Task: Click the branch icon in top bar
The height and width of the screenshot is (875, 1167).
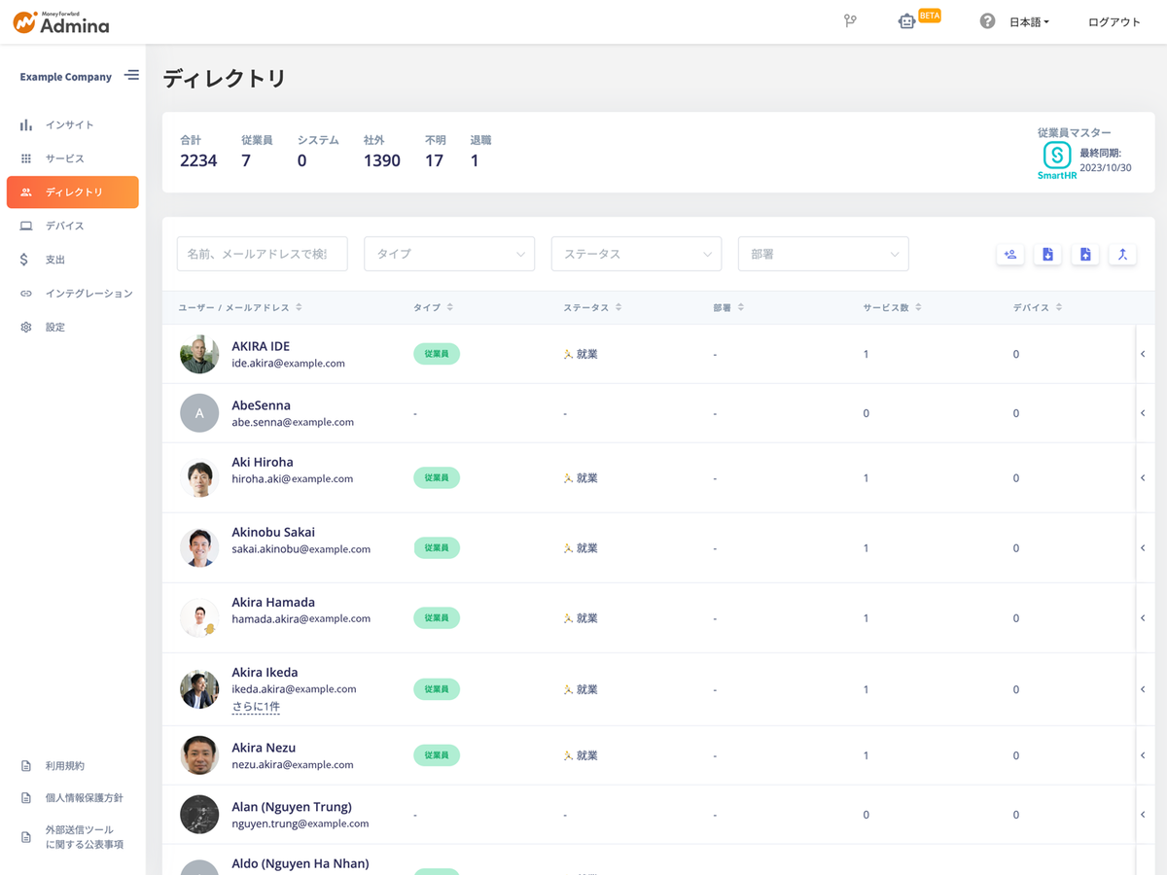Action: point(850,21)
